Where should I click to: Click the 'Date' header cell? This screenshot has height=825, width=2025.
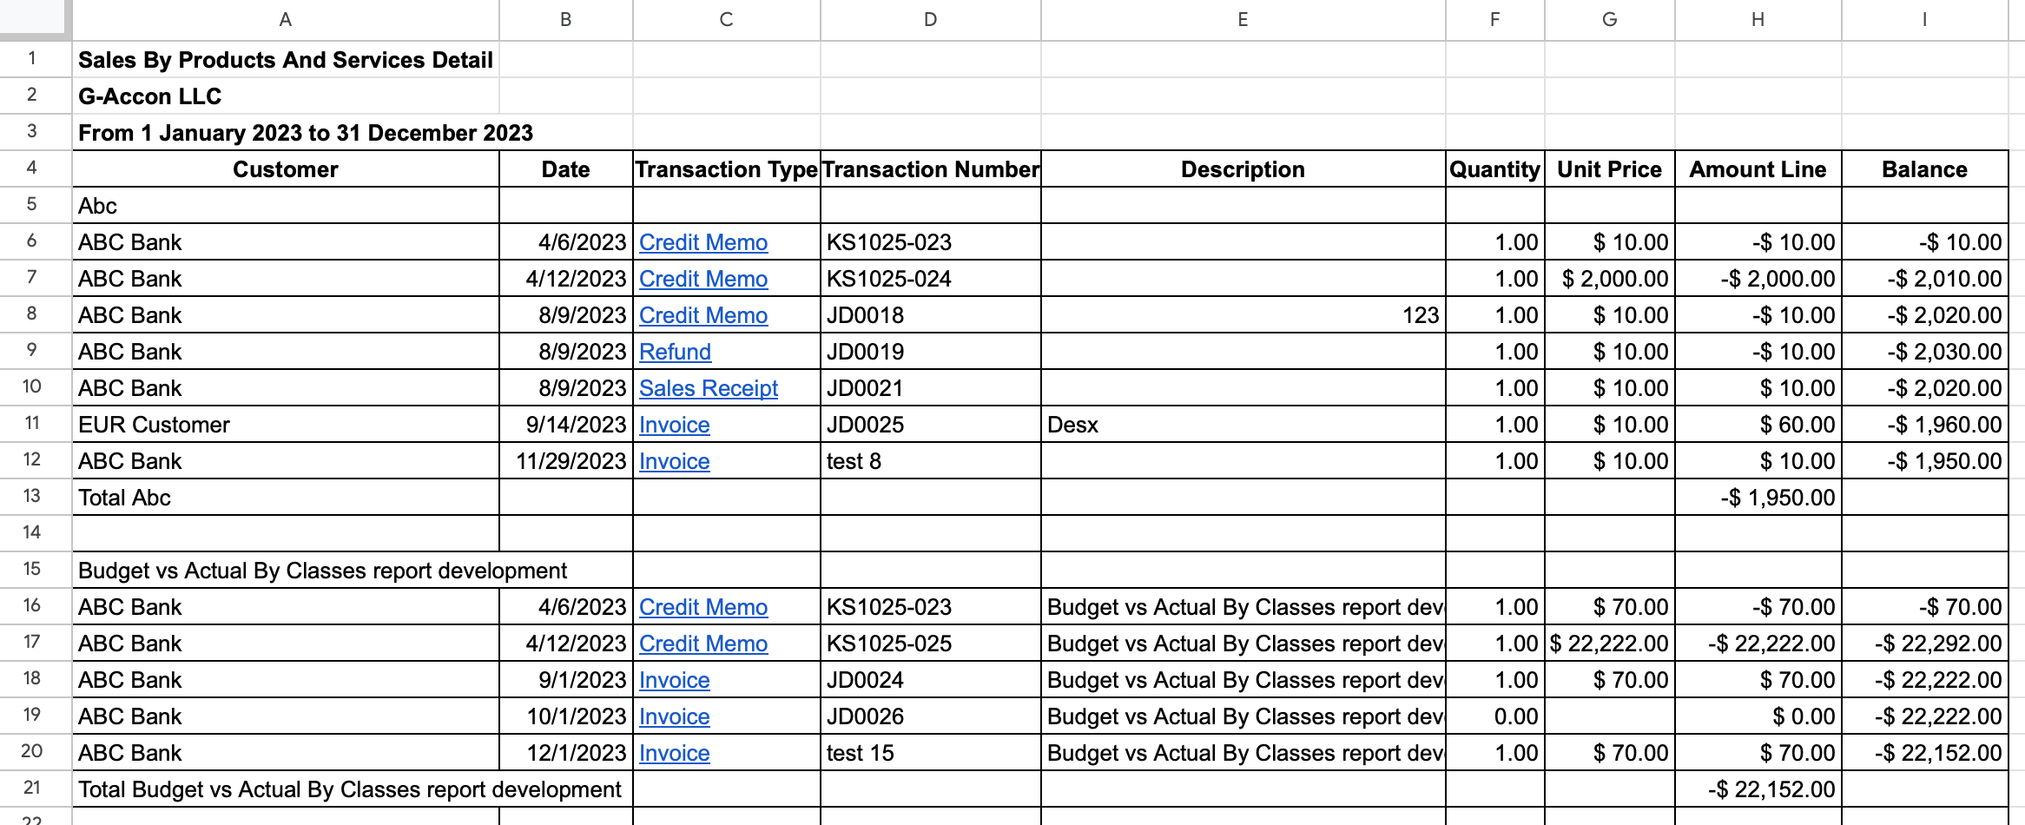coord(566,169)
